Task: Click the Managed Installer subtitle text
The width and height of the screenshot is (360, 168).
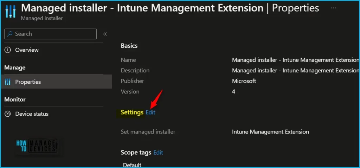Action: 42,18
